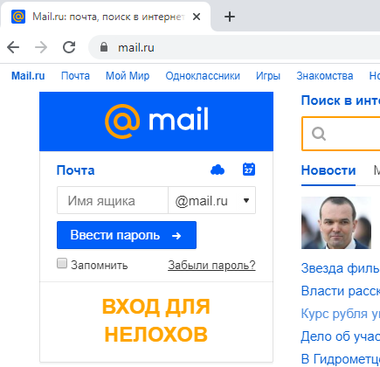Viewport: 380px width, 367px height.
Task: Open the Курс рубля news headline
Action: (x=341, y=314)
